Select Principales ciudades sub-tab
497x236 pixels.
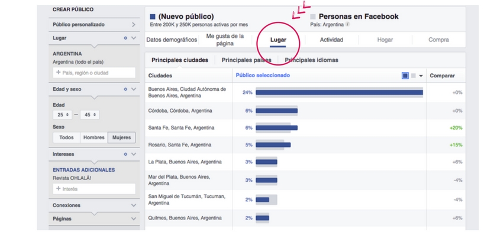click(x=180, y=60)
